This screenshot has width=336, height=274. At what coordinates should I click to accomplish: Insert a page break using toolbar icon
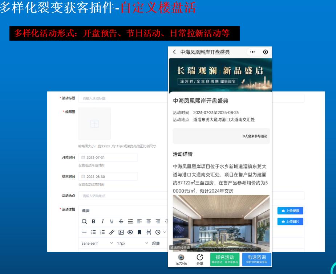click(148, 232)
